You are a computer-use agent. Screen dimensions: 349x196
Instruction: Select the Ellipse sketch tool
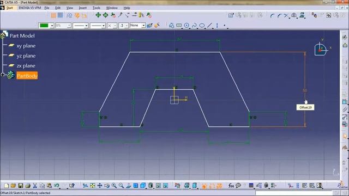202,26
